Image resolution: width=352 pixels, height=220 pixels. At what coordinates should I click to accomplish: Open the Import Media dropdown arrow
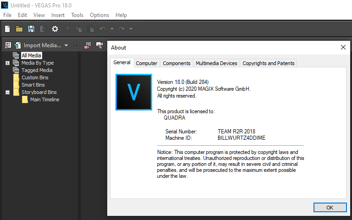click(66, 45)
